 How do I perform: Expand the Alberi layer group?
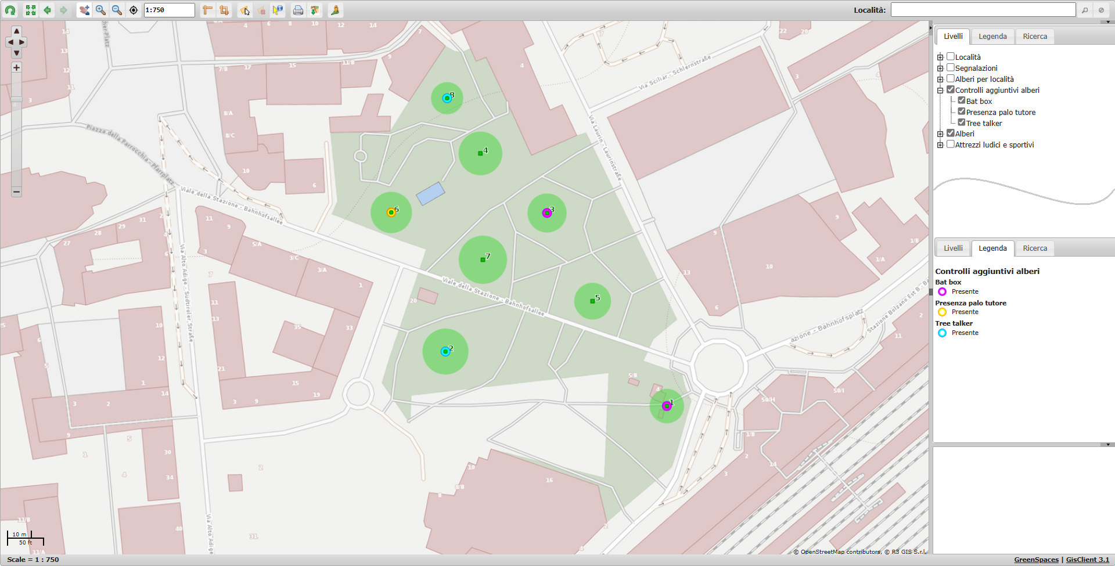940,134
